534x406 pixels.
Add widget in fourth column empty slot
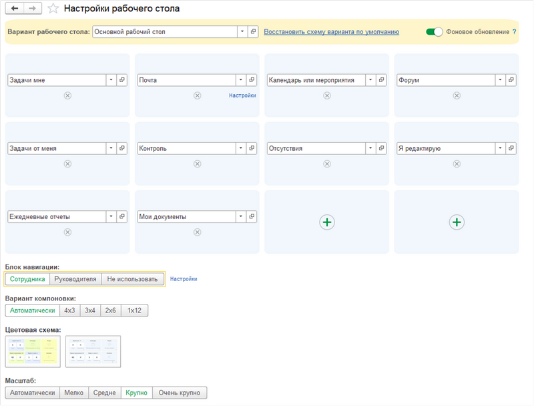pos(457,222)
